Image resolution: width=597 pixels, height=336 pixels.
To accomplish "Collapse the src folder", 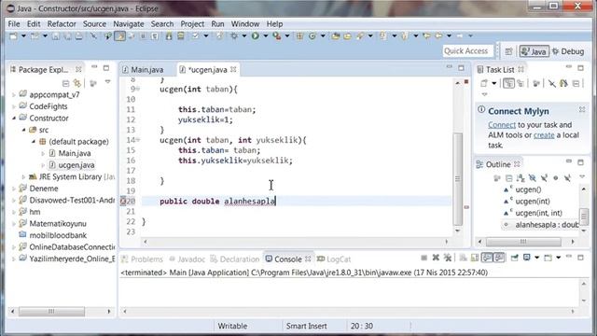I will (23, 130).
